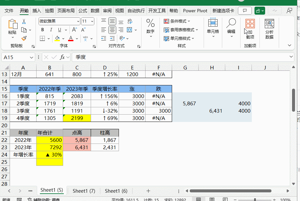
Task: Increase indent icon
Action: coord(112,39)
